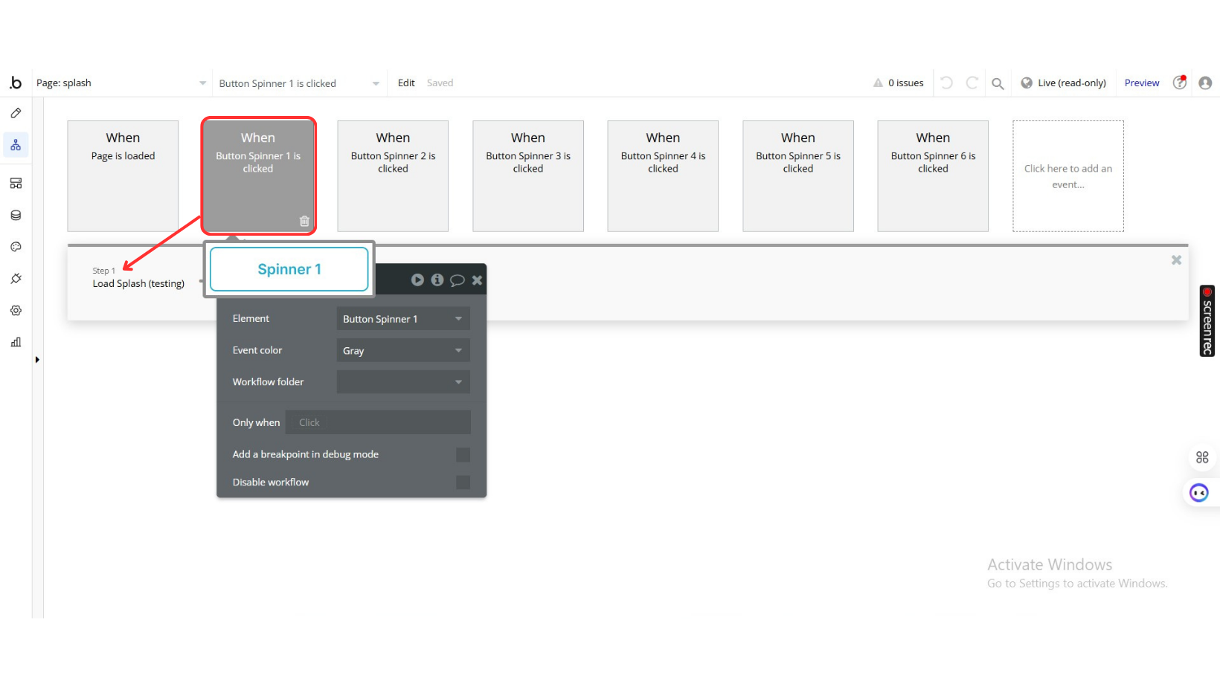Click the Saved status text
1220x687 pixels.
[x=440, y=83]
